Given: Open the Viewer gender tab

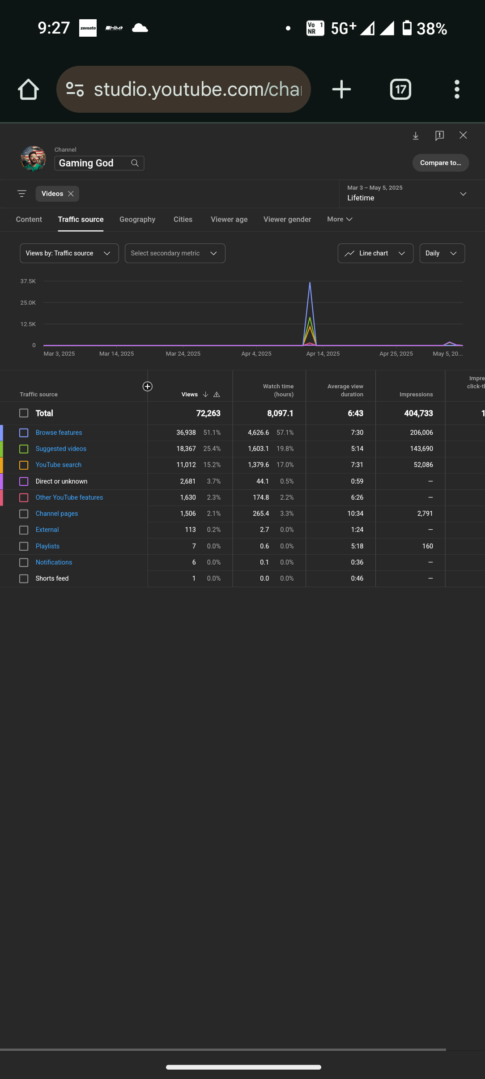Looking at the screenshot, I should coord(287,219).
